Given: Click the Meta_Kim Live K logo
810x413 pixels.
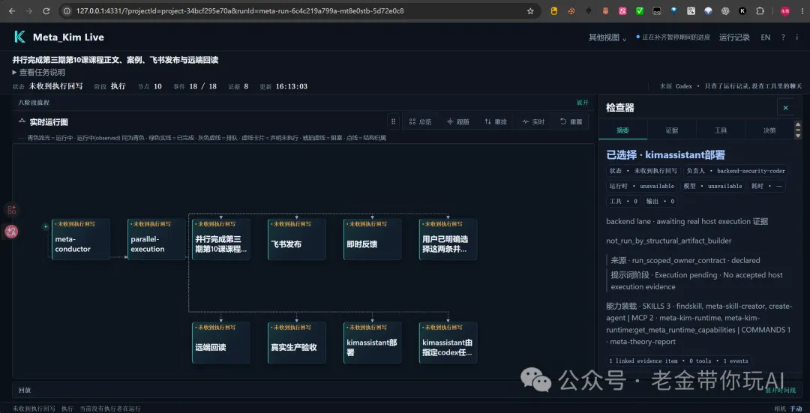Looking at the screenshot, I should [x=19, y=37].
